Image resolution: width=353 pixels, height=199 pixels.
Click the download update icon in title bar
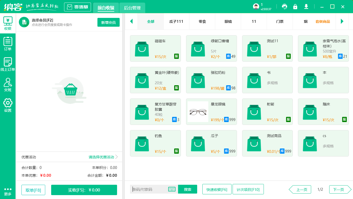coord(306,6)
